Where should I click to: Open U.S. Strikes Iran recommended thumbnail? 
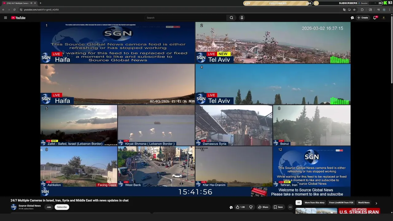pyautogui.click(x=359, y=211)
